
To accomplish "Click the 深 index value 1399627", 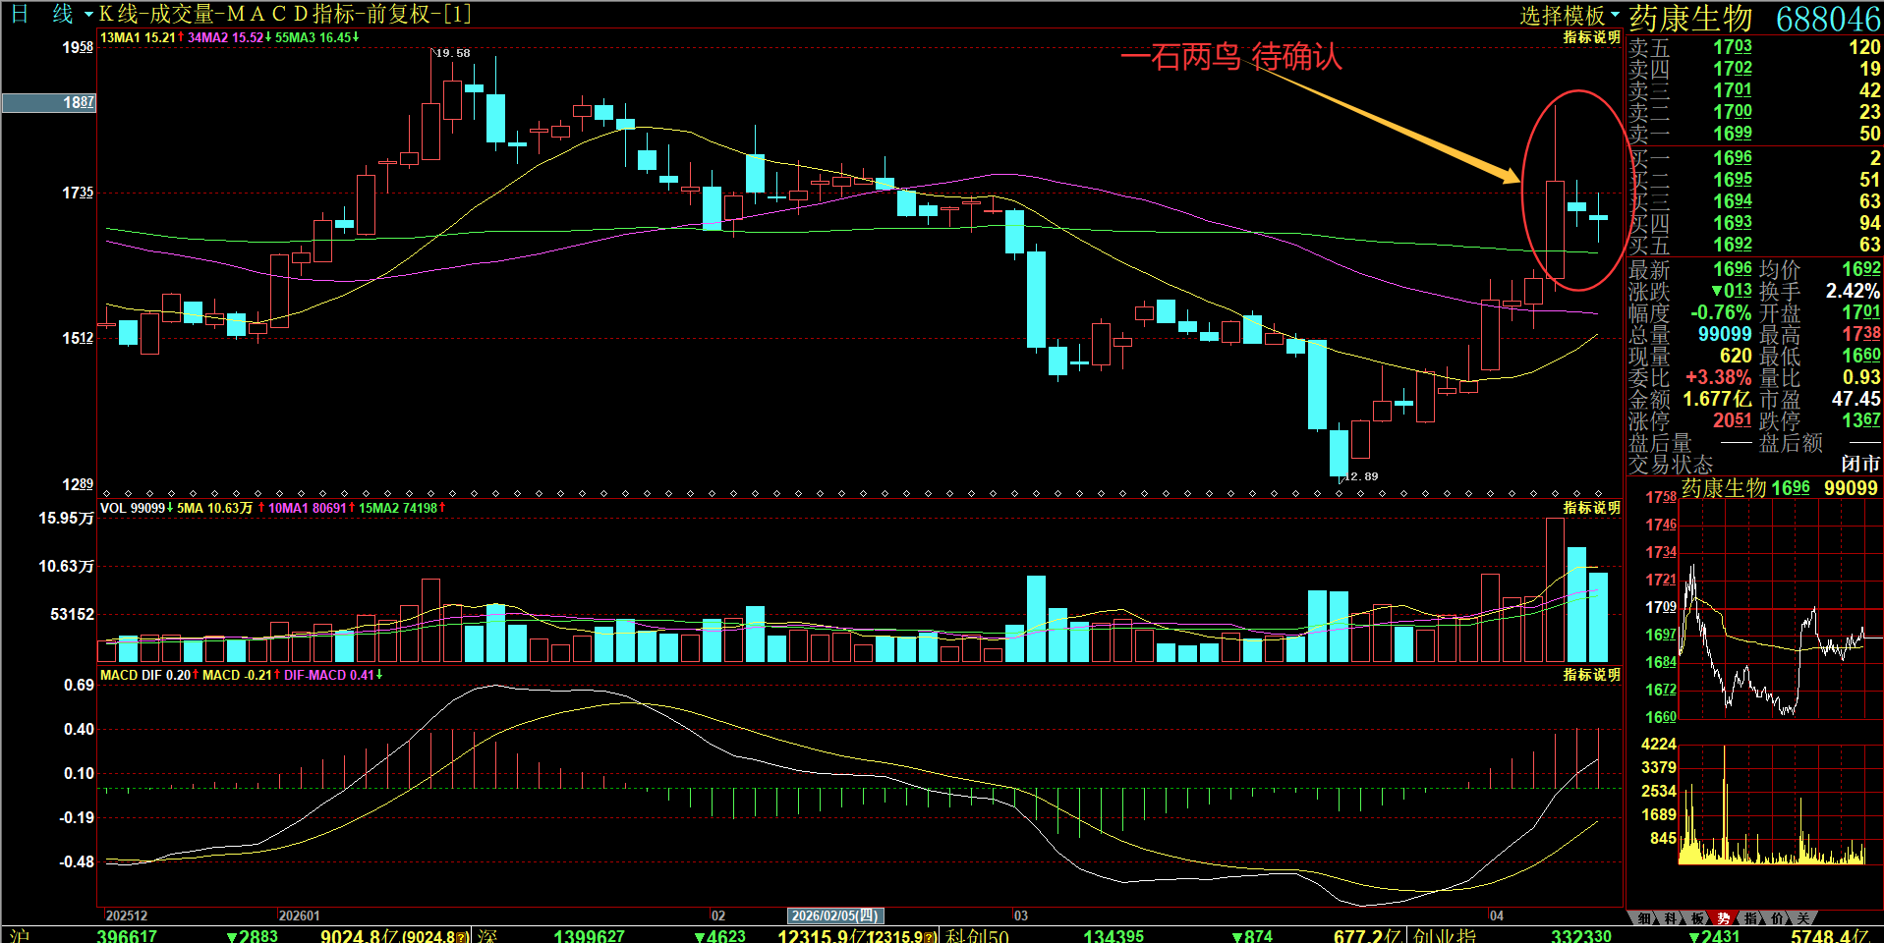I will pyautogui.click(x=589, y=936).
